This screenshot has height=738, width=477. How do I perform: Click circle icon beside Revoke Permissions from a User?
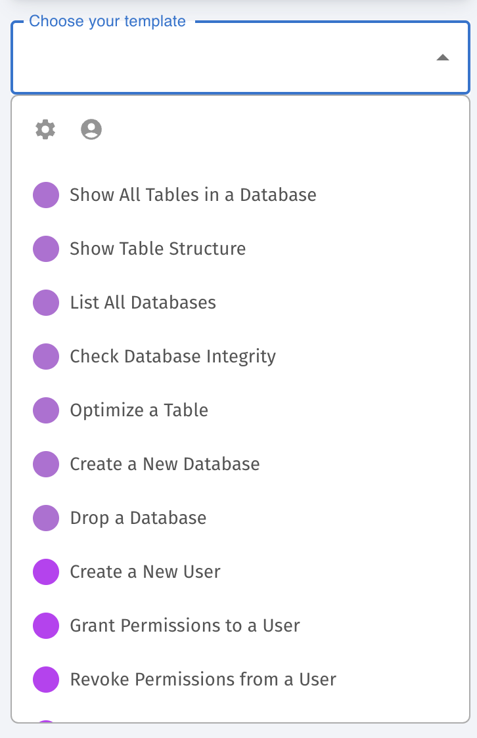coord(46,680)
